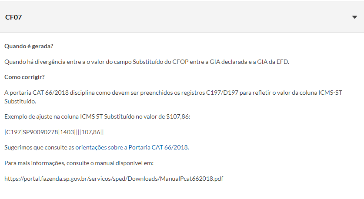Click the 'C197/D197' registros text

(222, 93)
